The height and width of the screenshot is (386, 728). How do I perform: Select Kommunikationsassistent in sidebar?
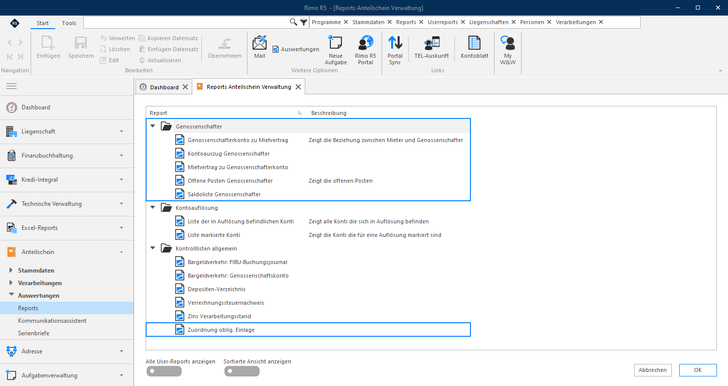52,321
